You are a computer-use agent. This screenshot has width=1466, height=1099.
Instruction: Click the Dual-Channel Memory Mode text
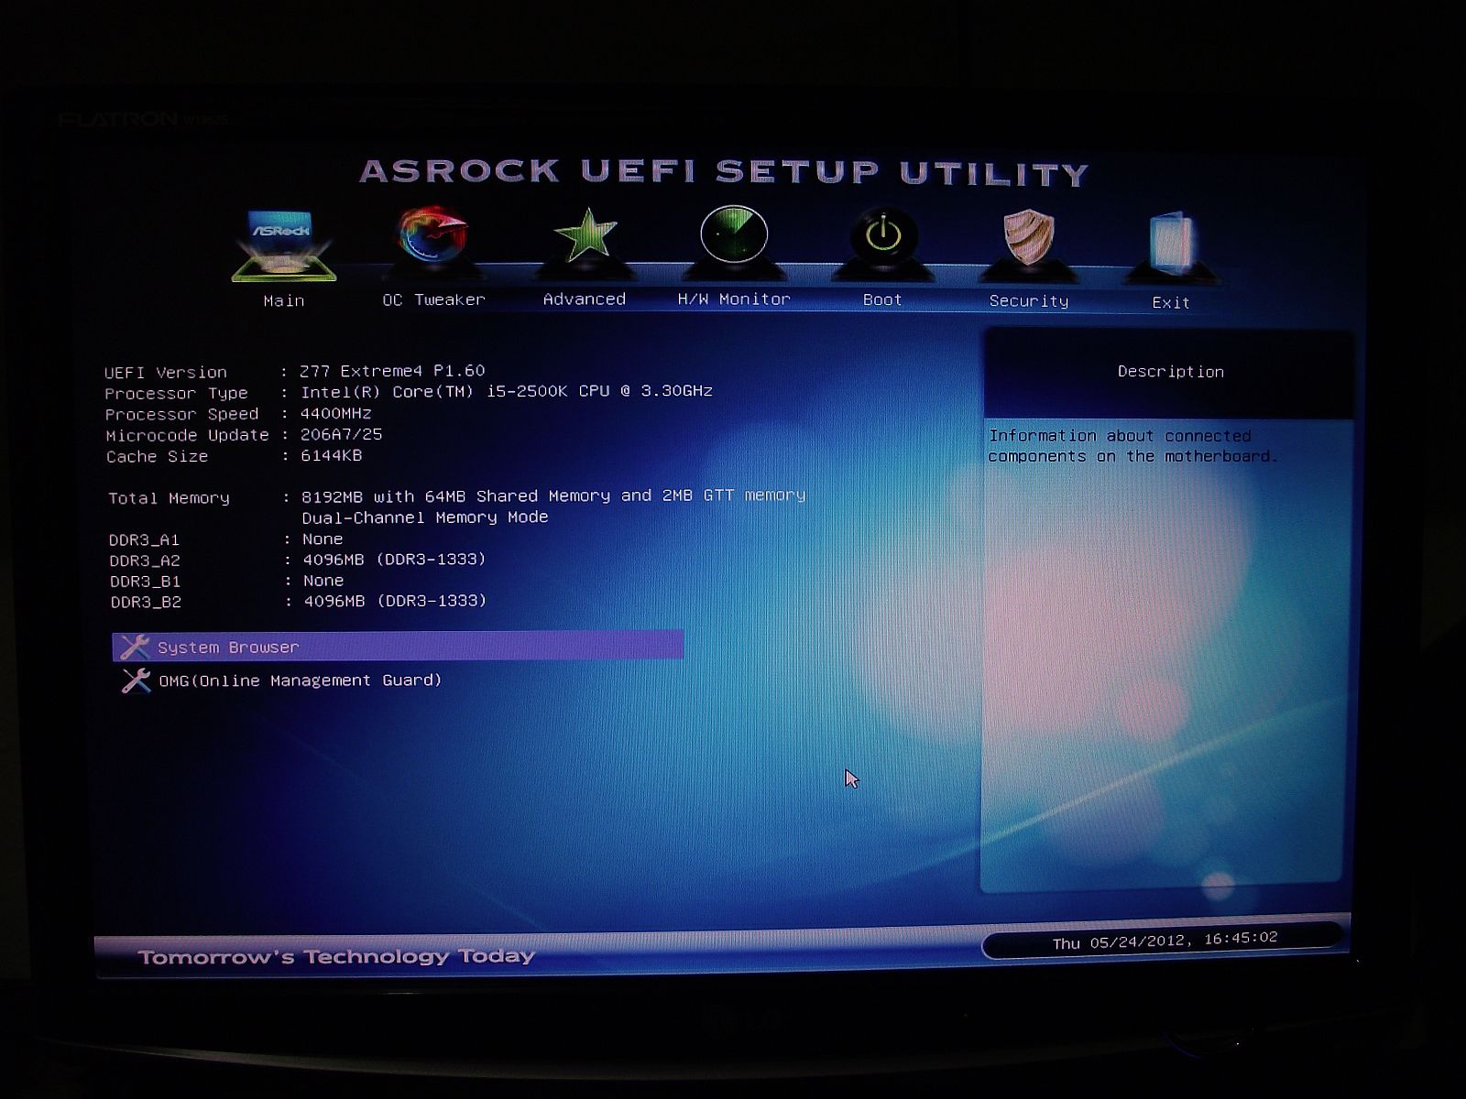point(425,517)
